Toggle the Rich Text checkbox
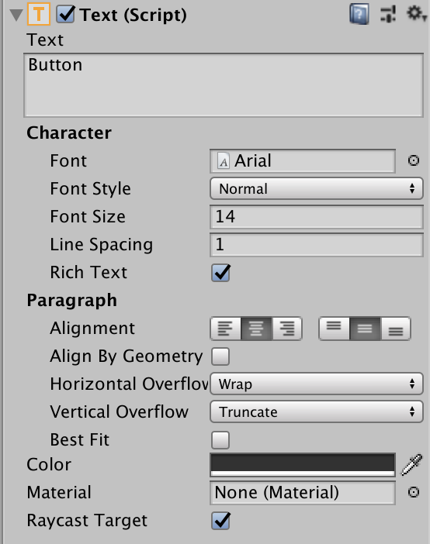Image resolution: width=430 pixels, height=544 pixels. (x=220, y=273)
